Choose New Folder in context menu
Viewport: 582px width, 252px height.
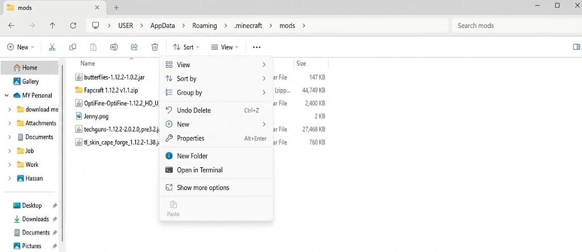216,156
